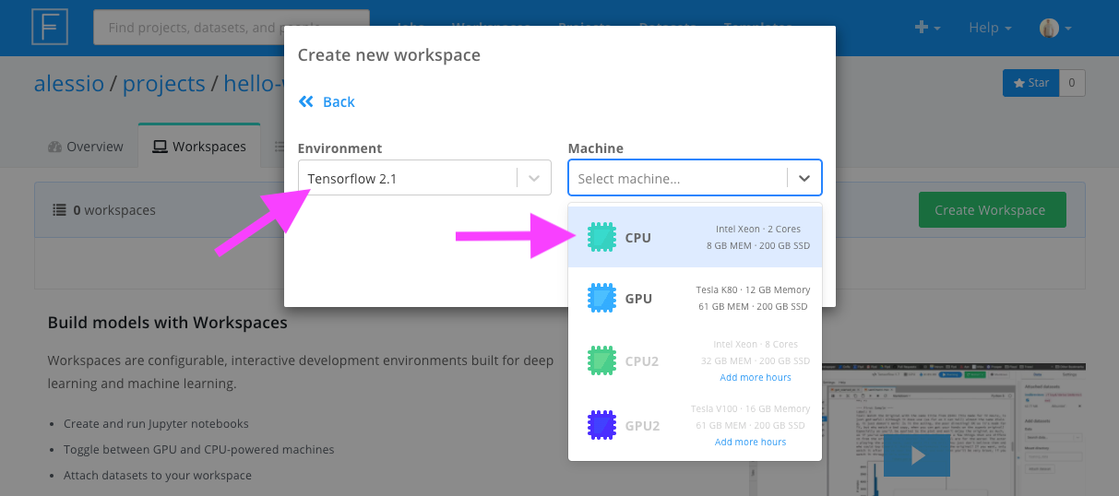The width and height of the screenshot is (1119, 496).
Task: Open the plus create menu
Action: [926, 28]
